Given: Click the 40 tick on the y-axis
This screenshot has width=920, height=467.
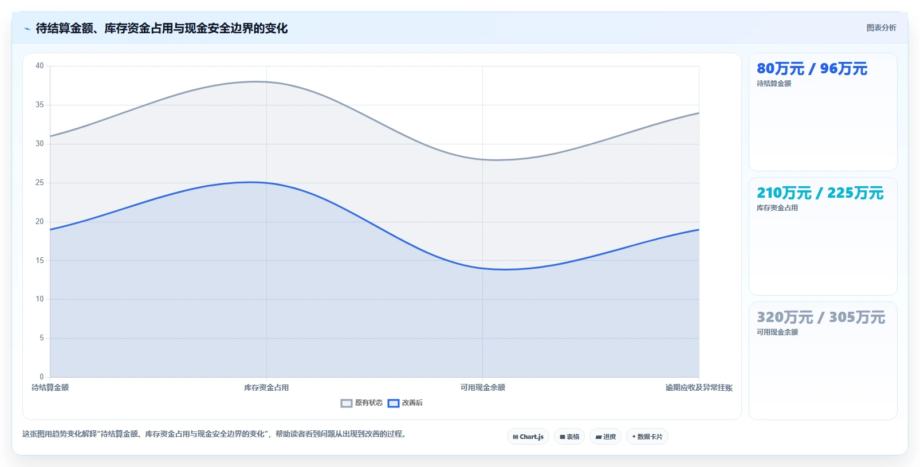Looking at the screenshot, I should click(40, 66).
